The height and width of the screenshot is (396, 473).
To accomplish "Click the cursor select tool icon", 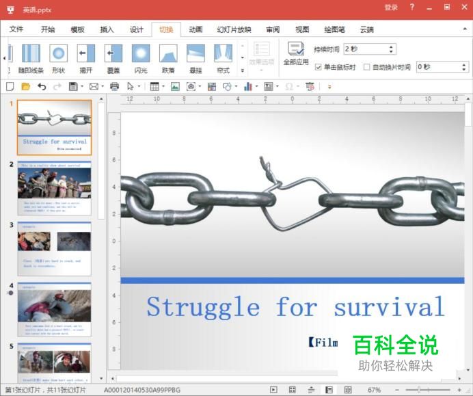I will click(131, 87).
